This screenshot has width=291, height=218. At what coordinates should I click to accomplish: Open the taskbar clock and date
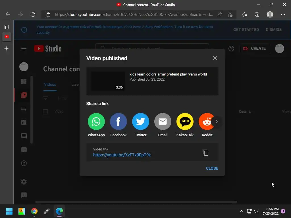click(x=271, y=211)
